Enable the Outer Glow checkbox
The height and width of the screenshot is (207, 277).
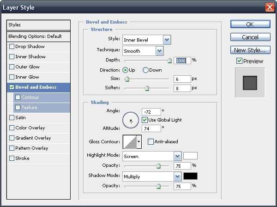pyautogui.click(x=12, y=67)
